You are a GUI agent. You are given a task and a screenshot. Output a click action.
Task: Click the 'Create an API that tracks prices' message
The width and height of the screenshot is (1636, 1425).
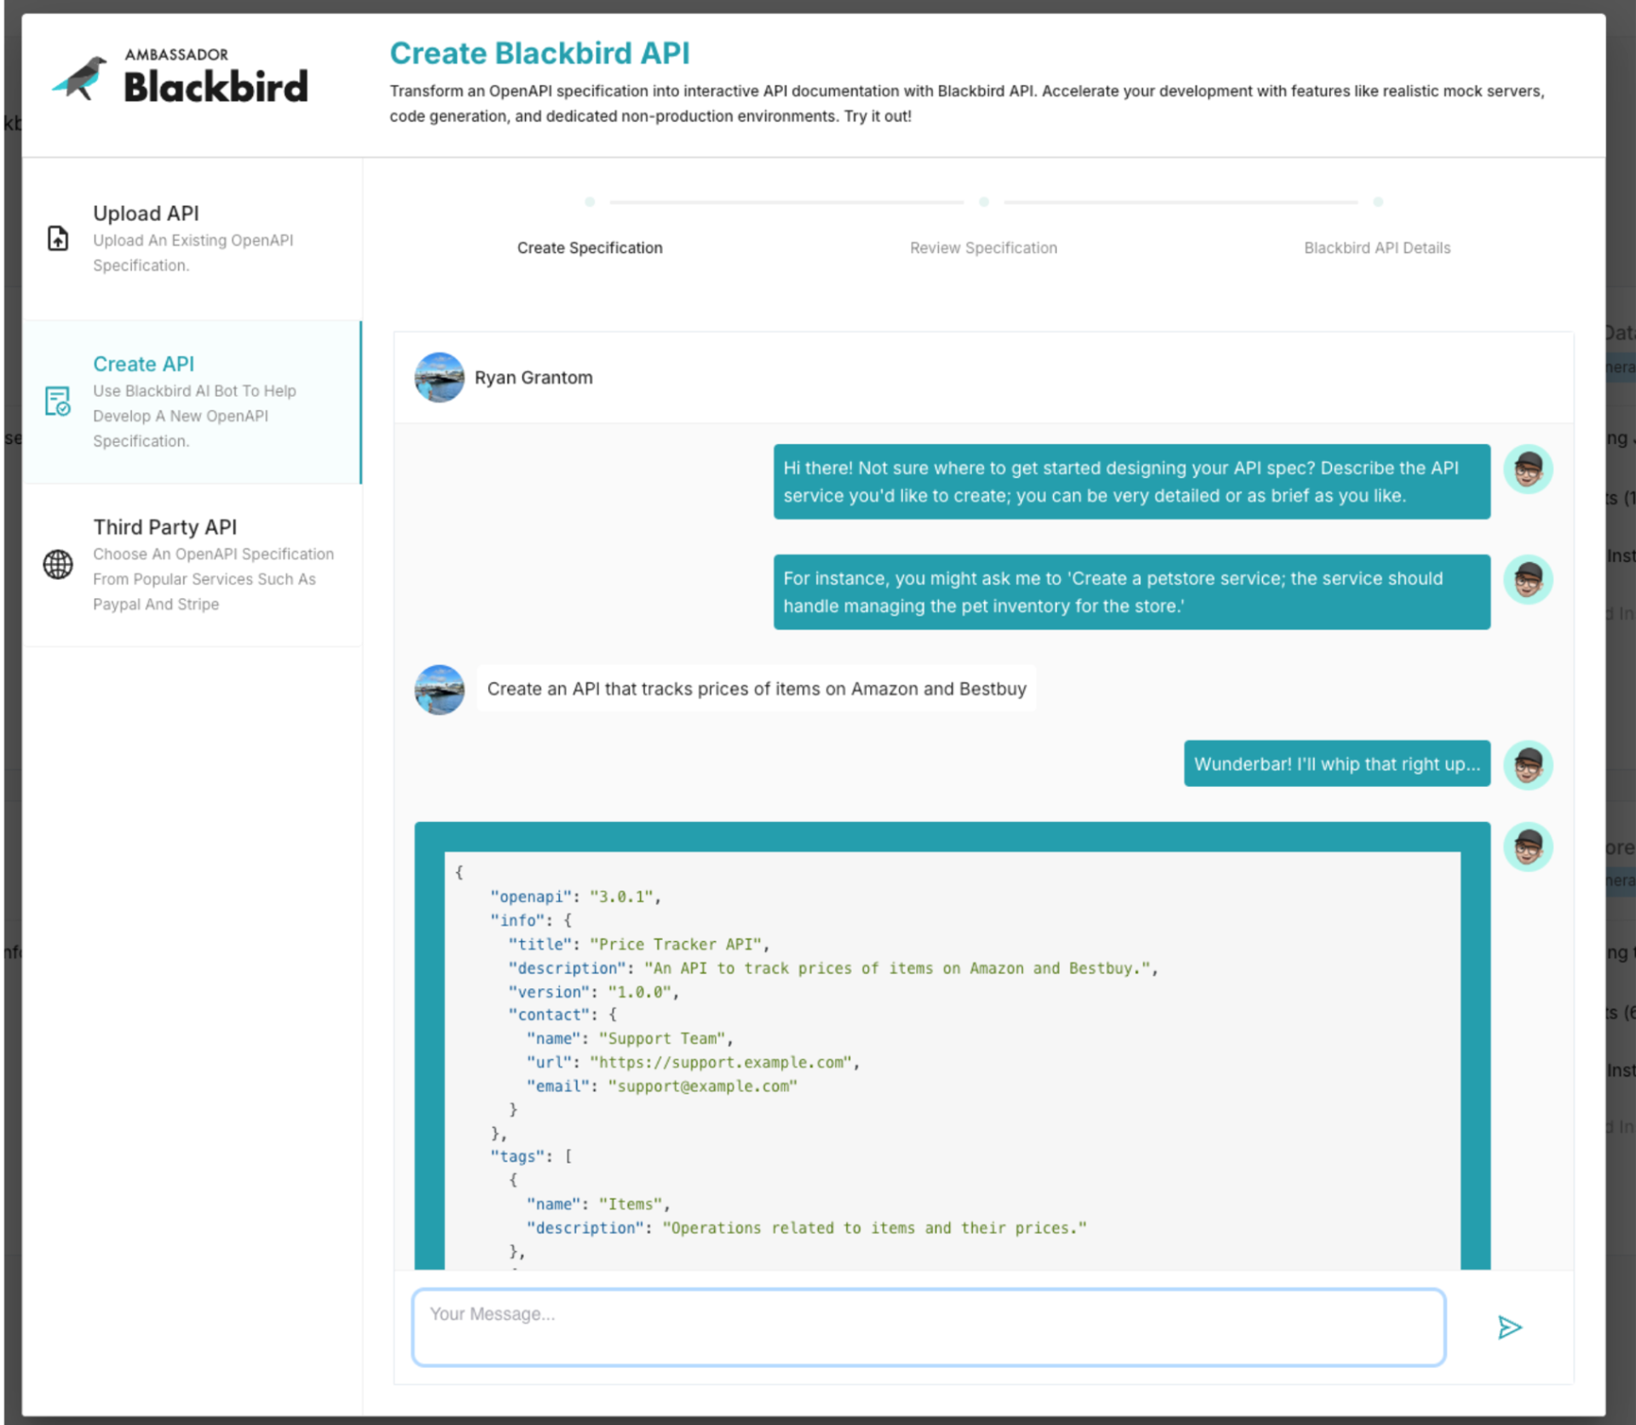pos(757,688)
